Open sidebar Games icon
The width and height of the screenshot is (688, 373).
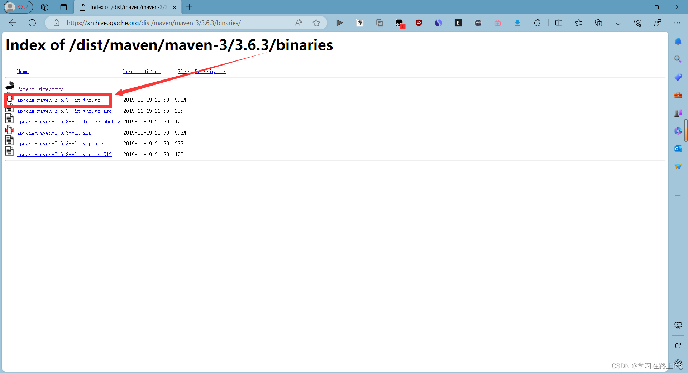(x=678, y=113)
